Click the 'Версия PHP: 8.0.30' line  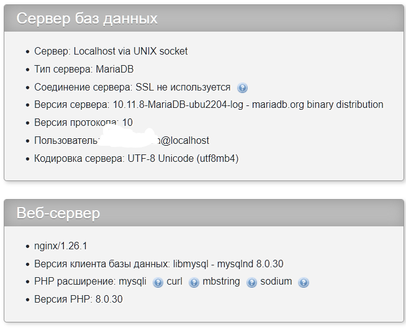point(78,300)
